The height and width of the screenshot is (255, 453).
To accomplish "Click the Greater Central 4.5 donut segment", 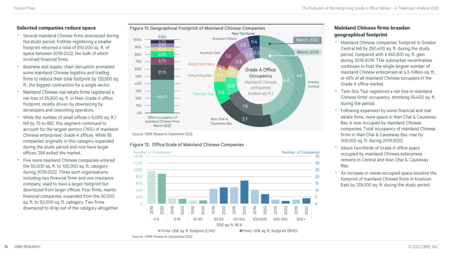I will coord(299,76).
